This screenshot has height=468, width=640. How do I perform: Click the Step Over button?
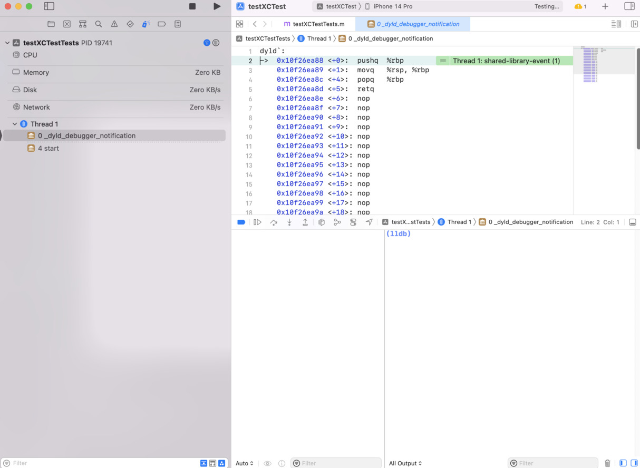[274, 222]
